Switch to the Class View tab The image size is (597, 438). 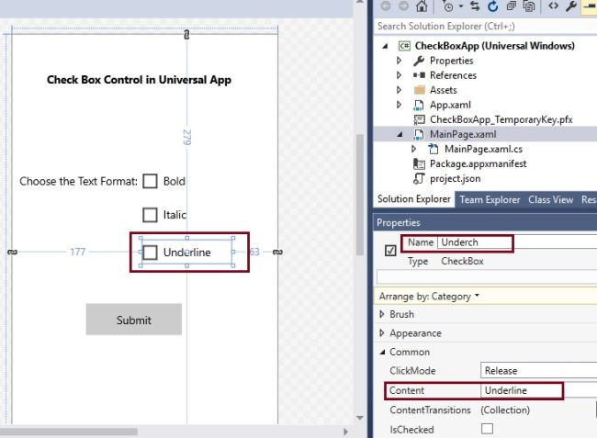[x=550, y=200]
